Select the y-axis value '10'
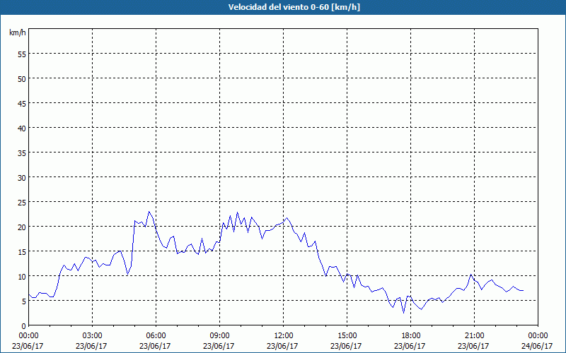Image resolution: width=566 pixels, height=353 pixels. click(22, 277)
